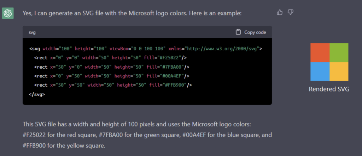Click the red square of rendered logo
362x156 pixels.
320,52
